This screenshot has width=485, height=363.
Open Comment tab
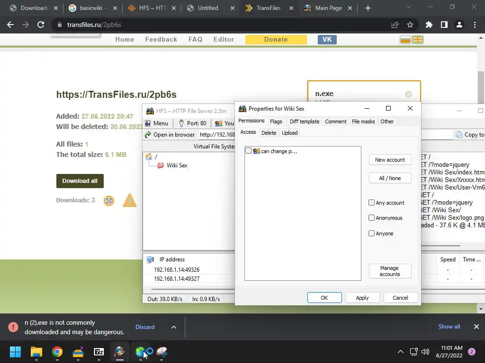[x=336, y=121]
